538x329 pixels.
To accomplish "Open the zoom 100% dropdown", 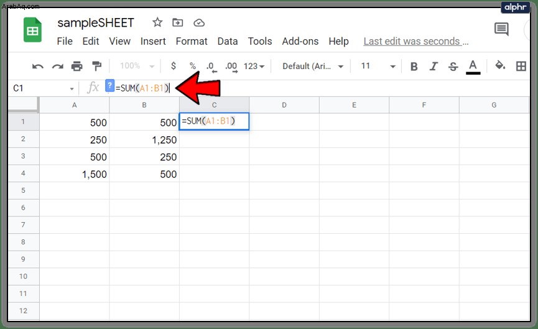I will 137,65.
